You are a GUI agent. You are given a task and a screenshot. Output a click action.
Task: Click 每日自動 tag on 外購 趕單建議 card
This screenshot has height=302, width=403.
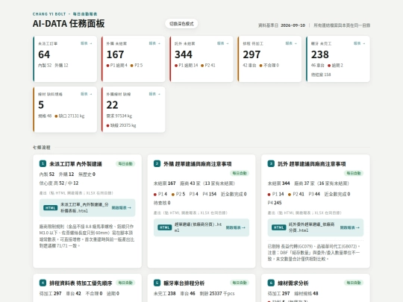240,173
